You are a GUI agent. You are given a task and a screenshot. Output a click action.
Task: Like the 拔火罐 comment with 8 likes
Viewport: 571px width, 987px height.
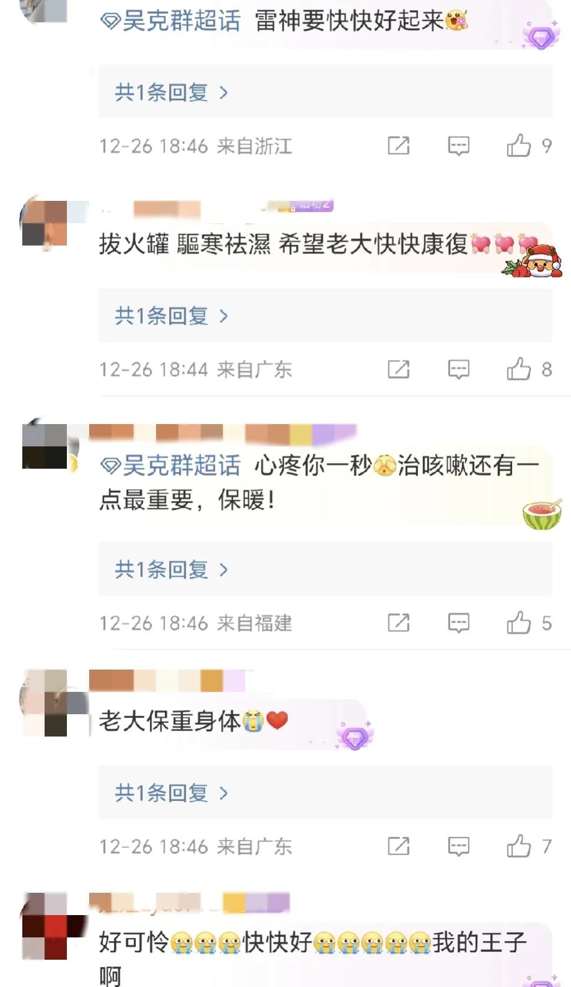(518, 370)
